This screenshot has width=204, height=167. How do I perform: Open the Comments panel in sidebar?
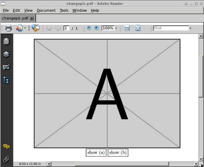coord(6,147)
